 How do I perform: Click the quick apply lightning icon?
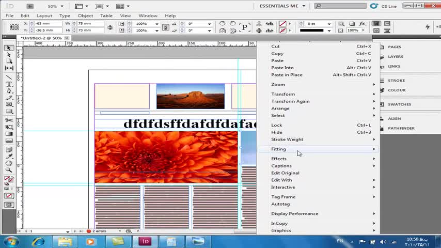(428, 27)
